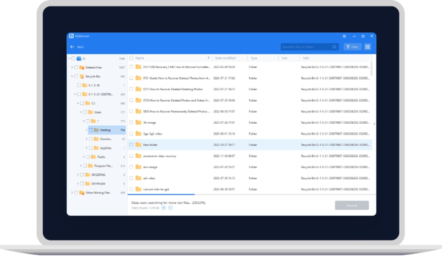Collapse the Recycle Bin node
442x266 pixels.
coord(72,76)
